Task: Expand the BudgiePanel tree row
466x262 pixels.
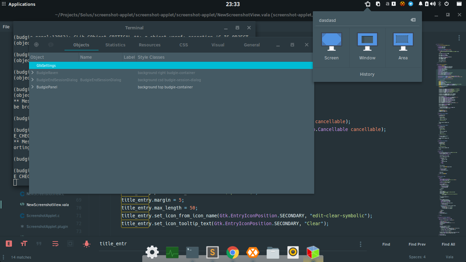Action: click(x=32, y=87)
